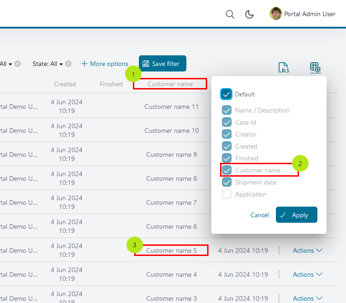Click created date in Customer name 8 row
This screenshot has height=303, width=346.
66,178
